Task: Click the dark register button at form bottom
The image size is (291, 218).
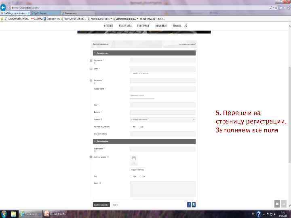Action: tap(101, 205)
